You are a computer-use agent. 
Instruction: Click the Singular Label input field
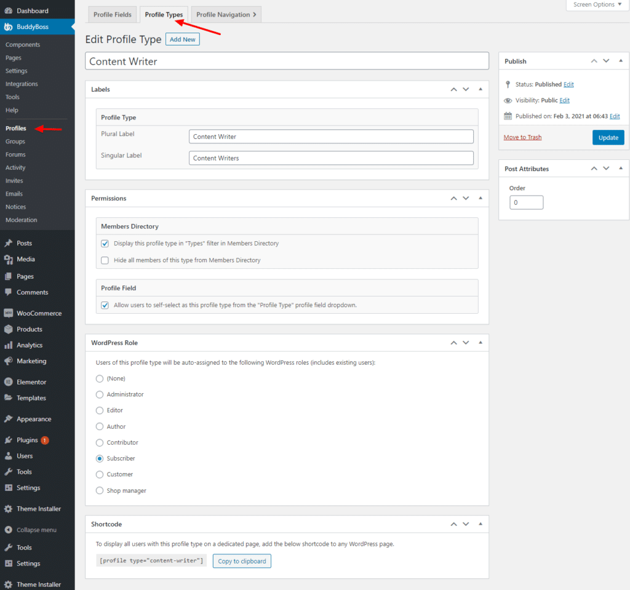click(x=331, y=158)
